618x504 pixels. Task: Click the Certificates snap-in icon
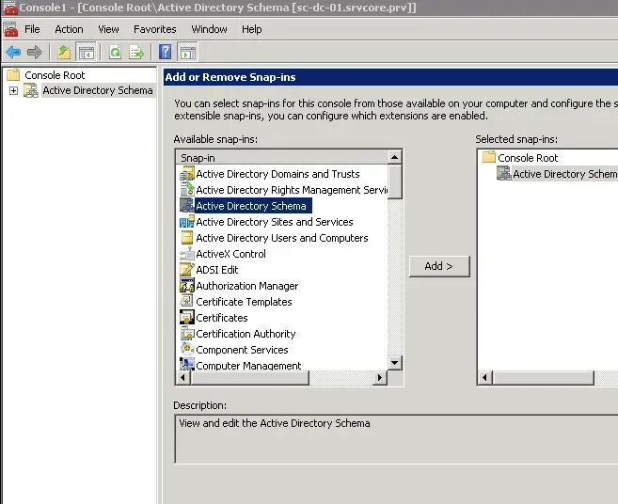point(187,318)
